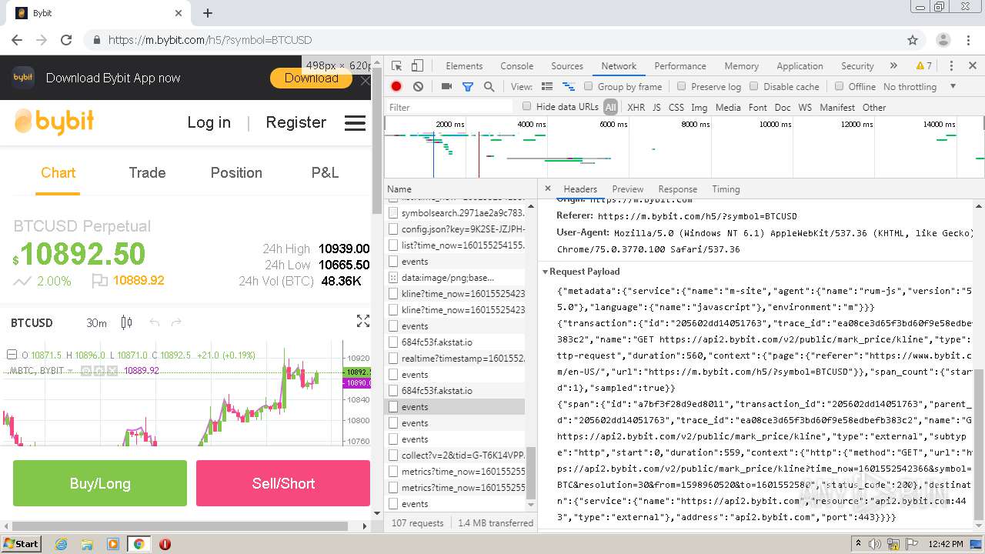The width and height of the screenshot is (985, 554).
Task: Open the Preview tab of request
Action: pos(628,189)
